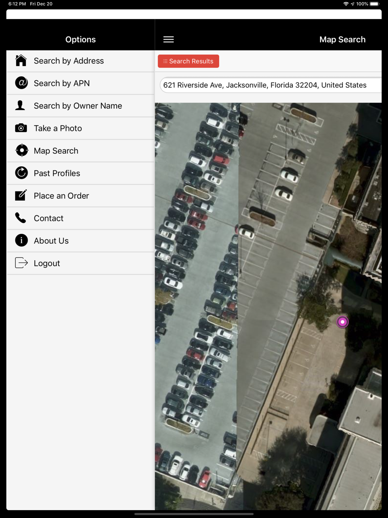Open Past Profiles list

(80, 174)
